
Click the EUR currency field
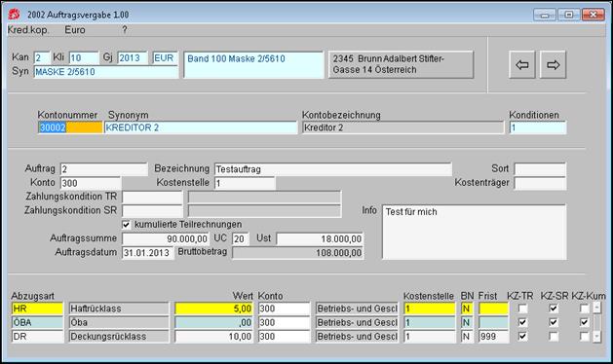point(165,58)
